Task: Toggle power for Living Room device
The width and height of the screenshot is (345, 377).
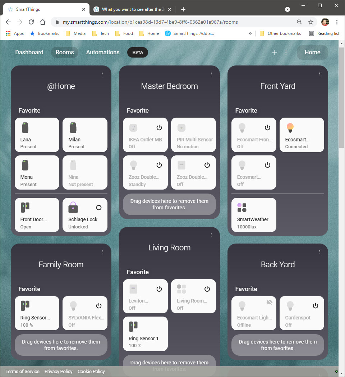Action: click(207, 289)
